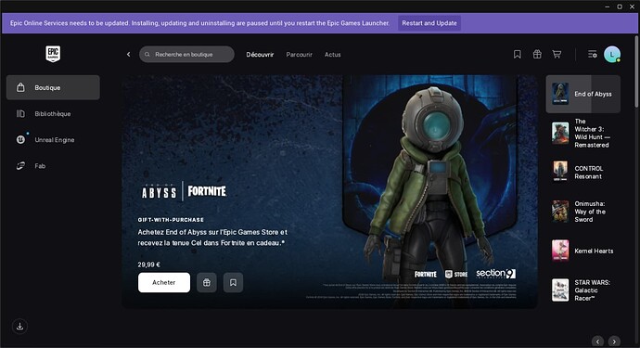The image size is (640, 348).
Task: Open the Bibliothèque library section
Action: tap(53, 113)
